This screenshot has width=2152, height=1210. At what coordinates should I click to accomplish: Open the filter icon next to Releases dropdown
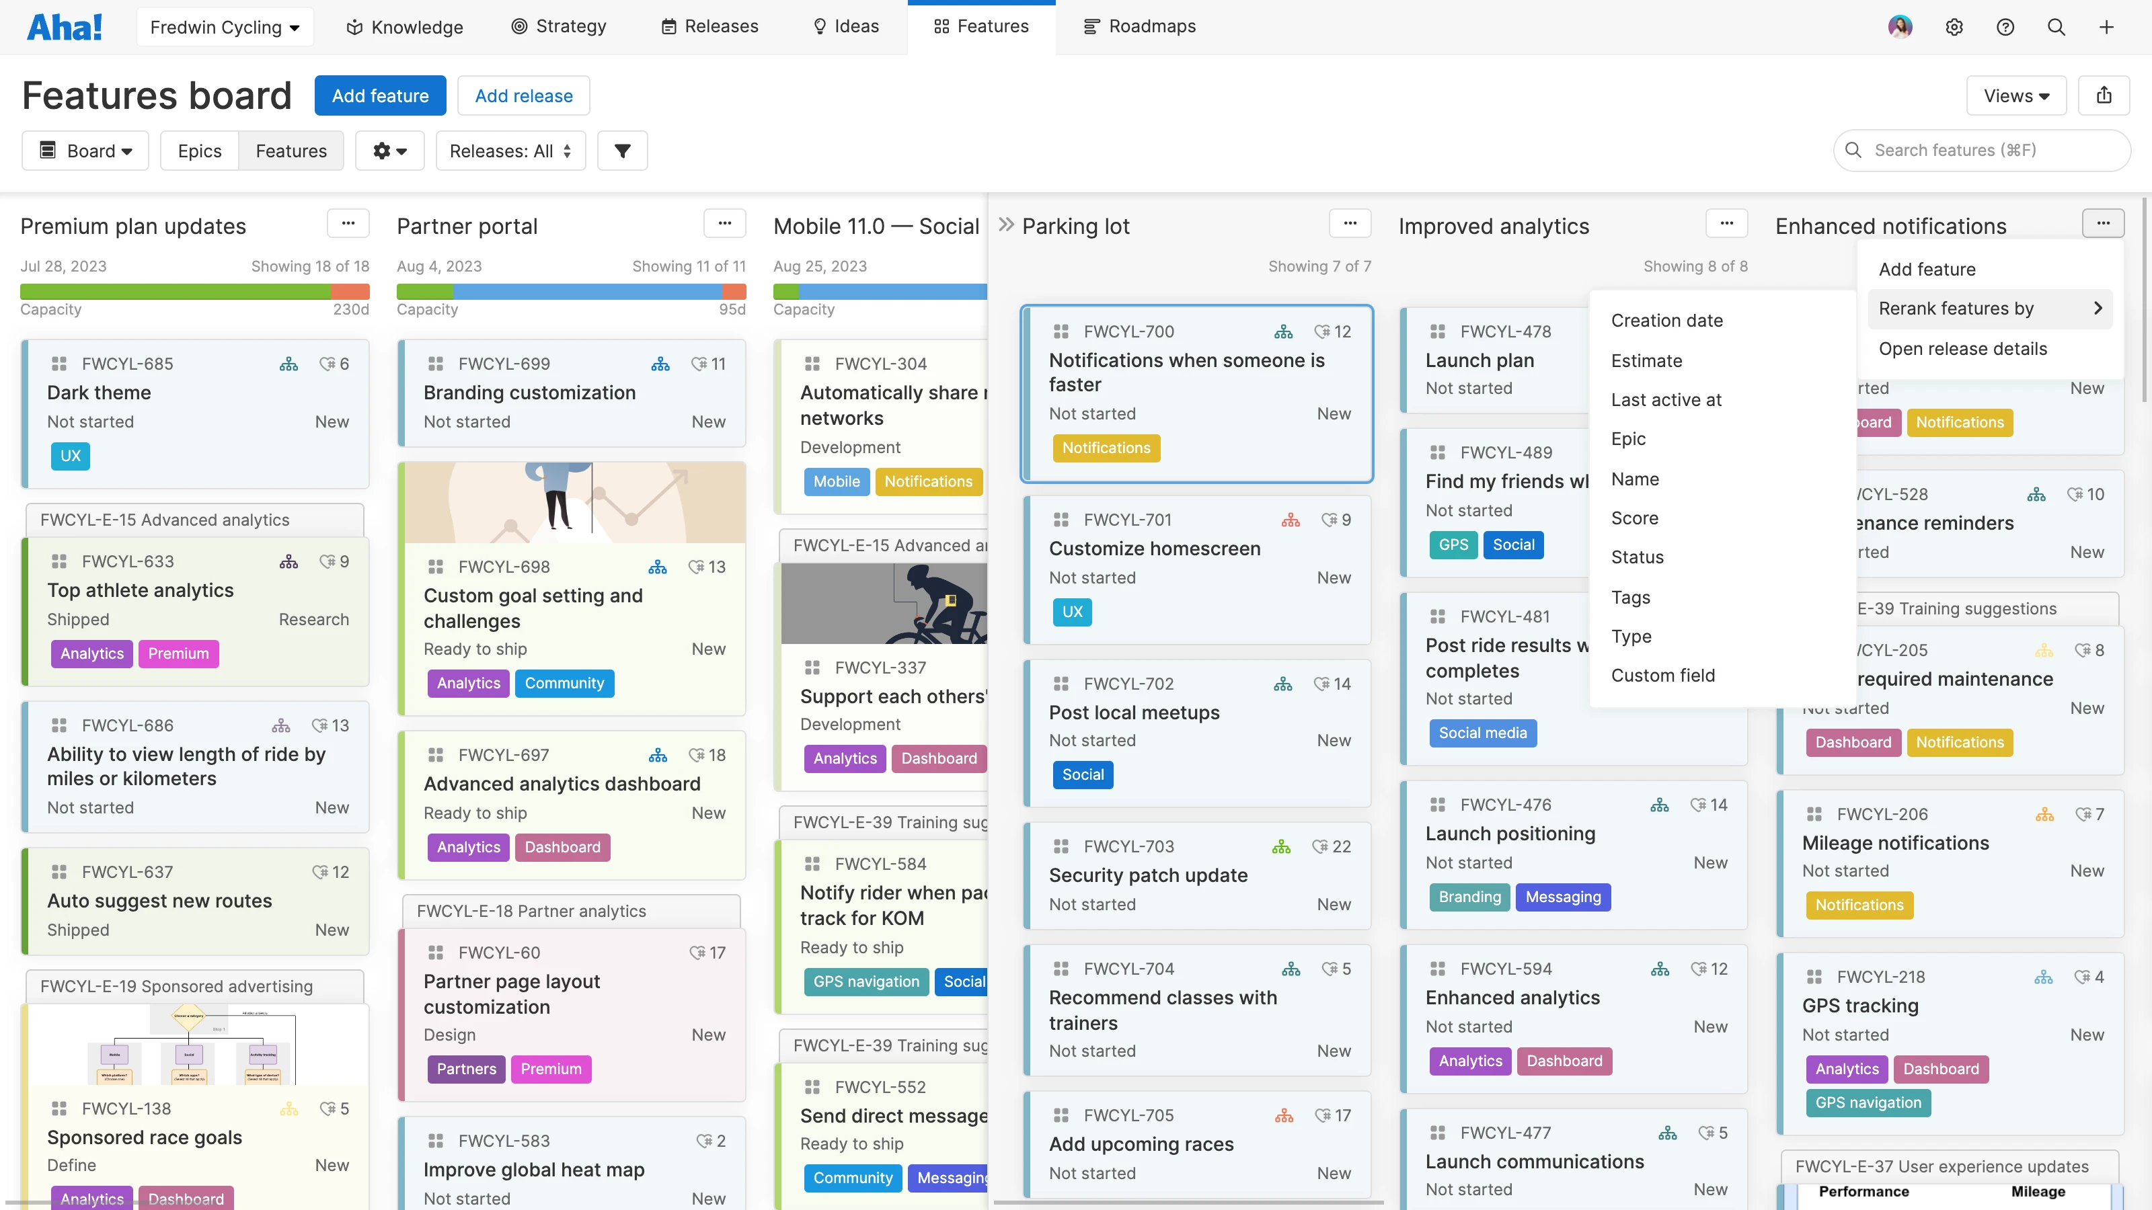[622, 151]
